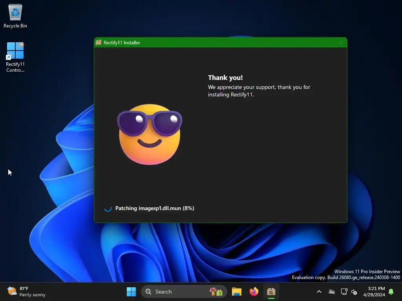
Task: Click the Thank you! heading
Action: [x=225, y=78]
